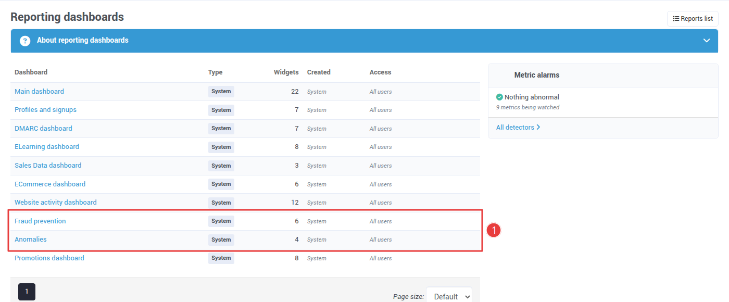This screenshot has height=302, width=729.
Task: Click widget count 3 in the Sales Data row
Action: click(297, 166)
